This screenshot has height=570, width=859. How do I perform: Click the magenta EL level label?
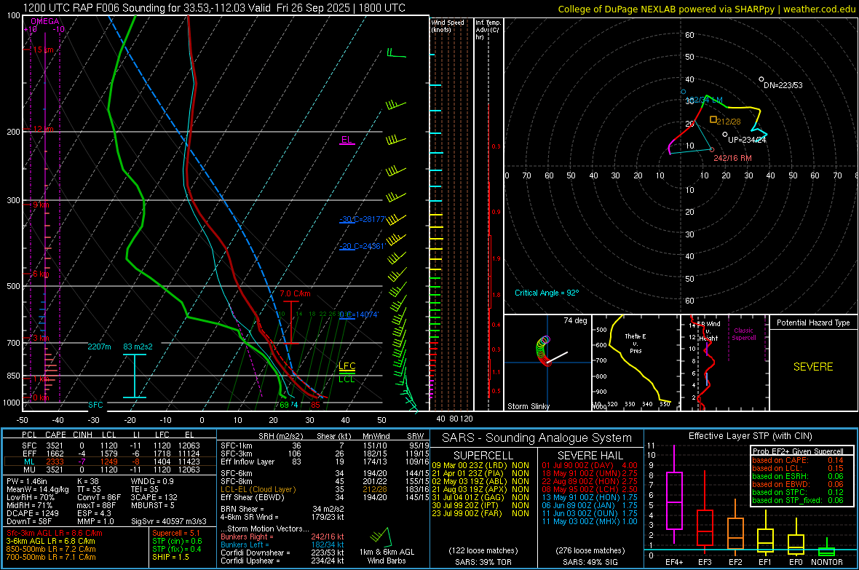[x=347, y=140]
